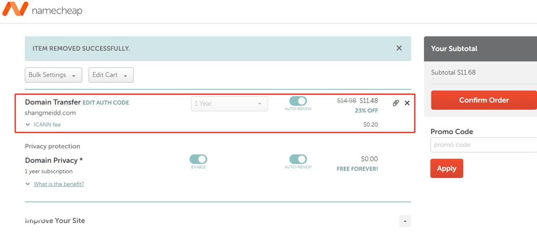Click the Apply promo button
This screenshot has width=537, height=233.
point(447,168)
